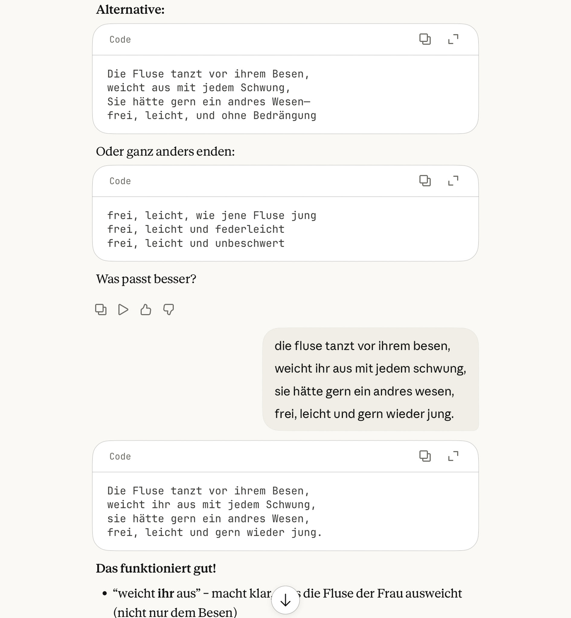
Task: Click the 'Das funktioniert gut!' heading
Action: [x=156, y=568]
